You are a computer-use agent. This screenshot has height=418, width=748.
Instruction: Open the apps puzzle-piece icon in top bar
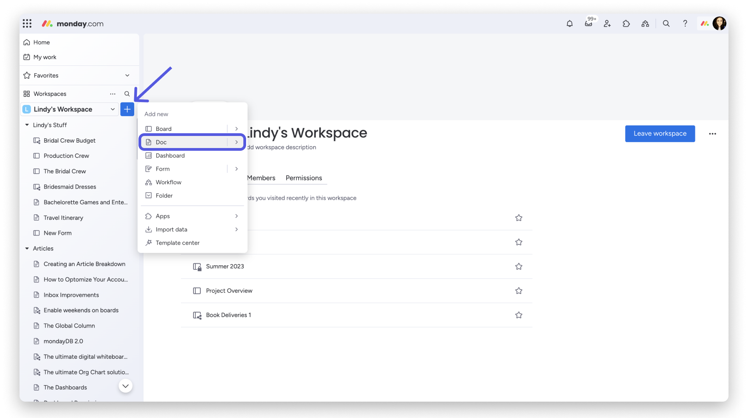[626, 24]
